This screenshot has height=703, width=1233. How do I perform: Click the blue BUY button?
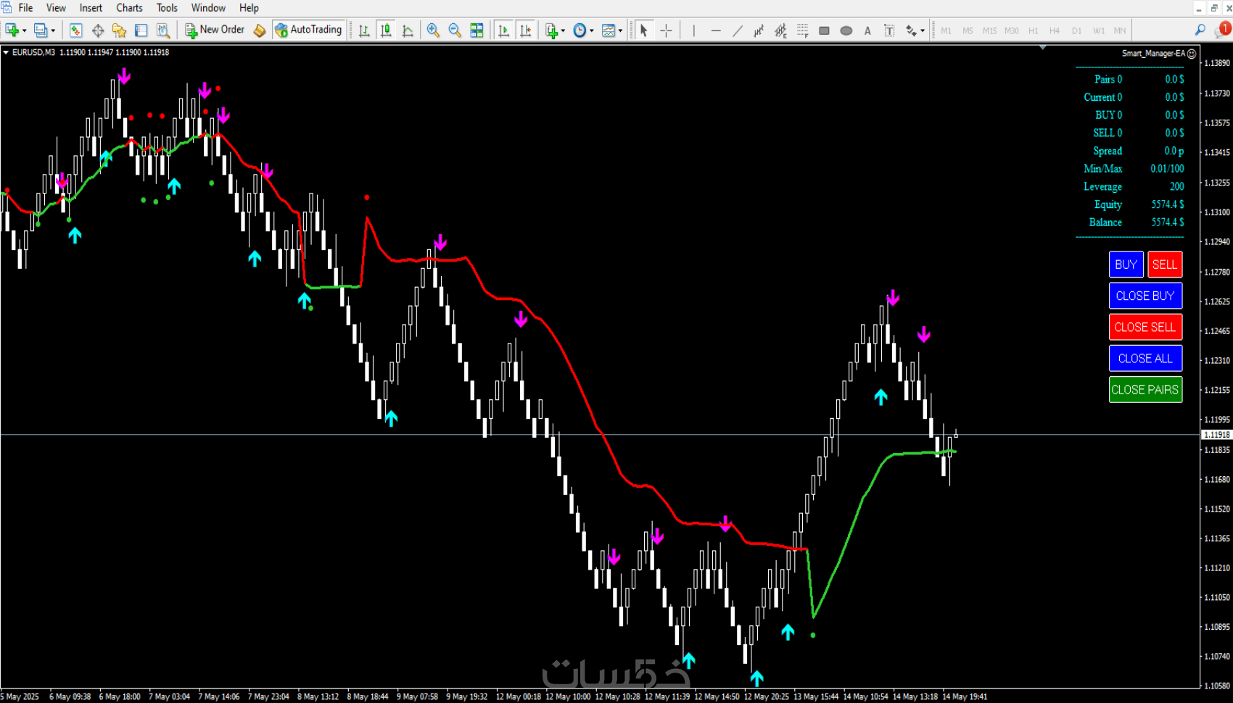tap(1126, 265)
